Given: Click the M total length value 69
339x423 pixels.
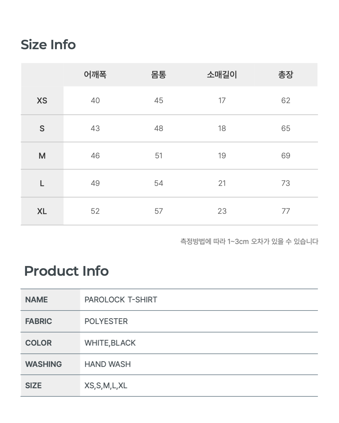Looking at the screenshot, I should pos(285,156).
